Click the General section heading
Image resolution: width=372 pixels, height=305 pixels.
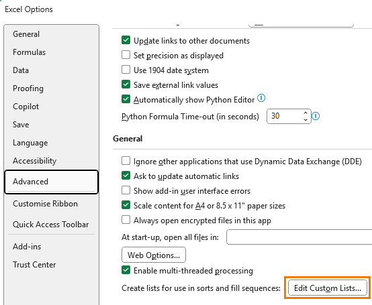[128, 139]
